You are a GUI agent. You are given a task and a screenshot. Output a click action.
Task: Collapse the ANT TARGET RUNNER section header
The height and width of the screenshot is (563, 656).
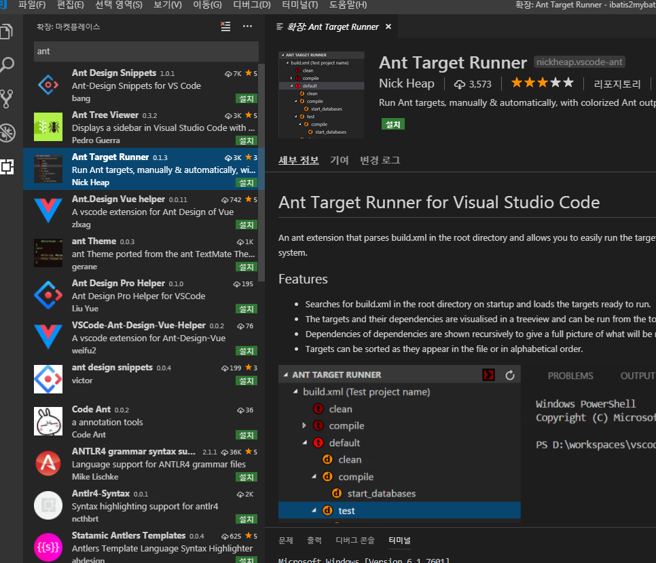click(x=285, y=375)
